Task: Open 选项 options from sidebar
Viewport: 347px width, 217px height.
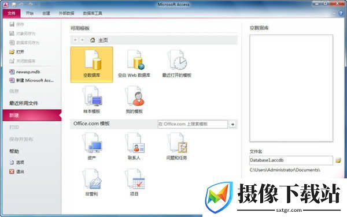Action: 17,163
